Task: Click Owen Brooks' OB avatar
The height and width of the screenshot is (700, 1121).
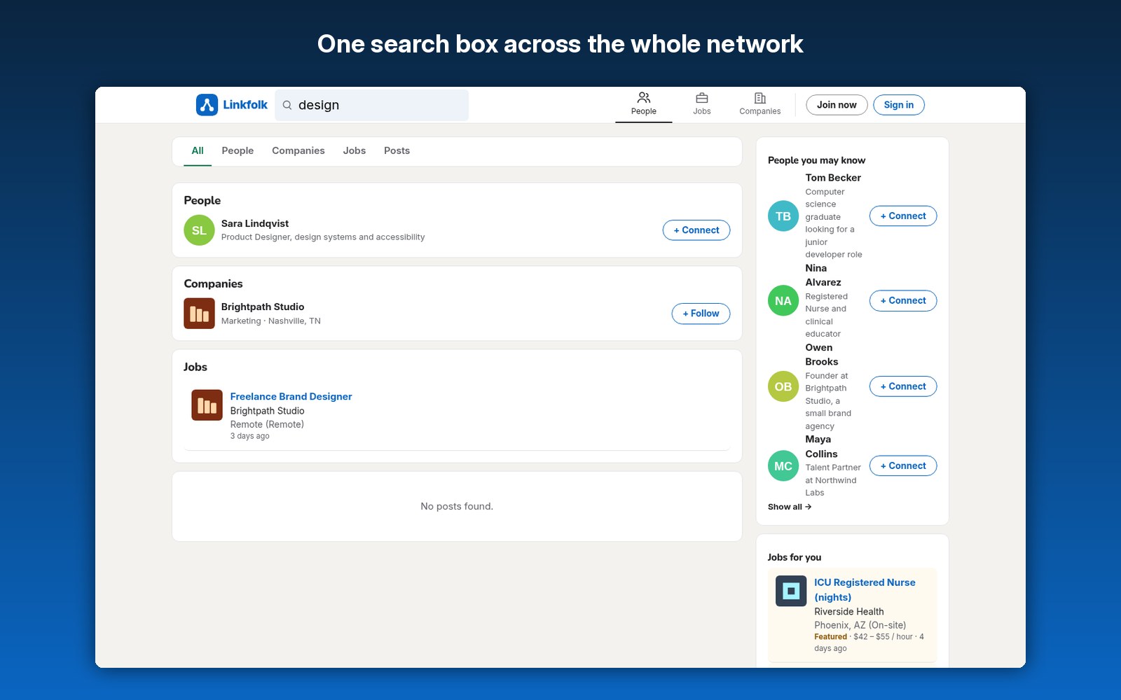Action: [x=783, y=386]
